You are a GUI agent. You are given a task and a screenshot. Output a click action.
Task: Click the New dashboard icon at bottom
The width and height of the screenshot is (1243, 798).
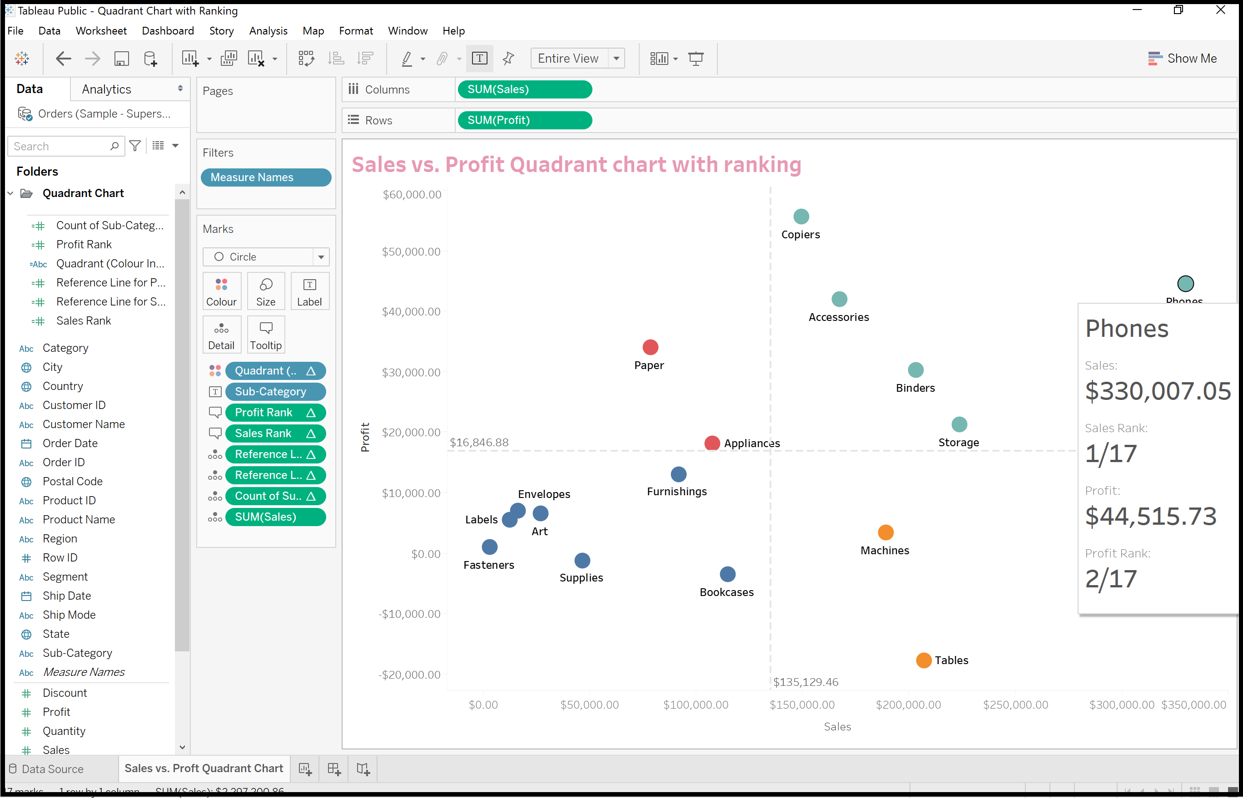(x=334, y=769)
